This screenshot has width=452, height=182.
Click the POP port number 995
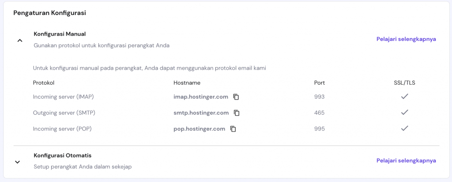pyautogui.click(x=319, y=129)
